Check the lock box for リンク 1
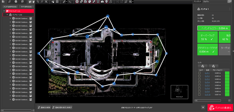 (x=199, y=73)
